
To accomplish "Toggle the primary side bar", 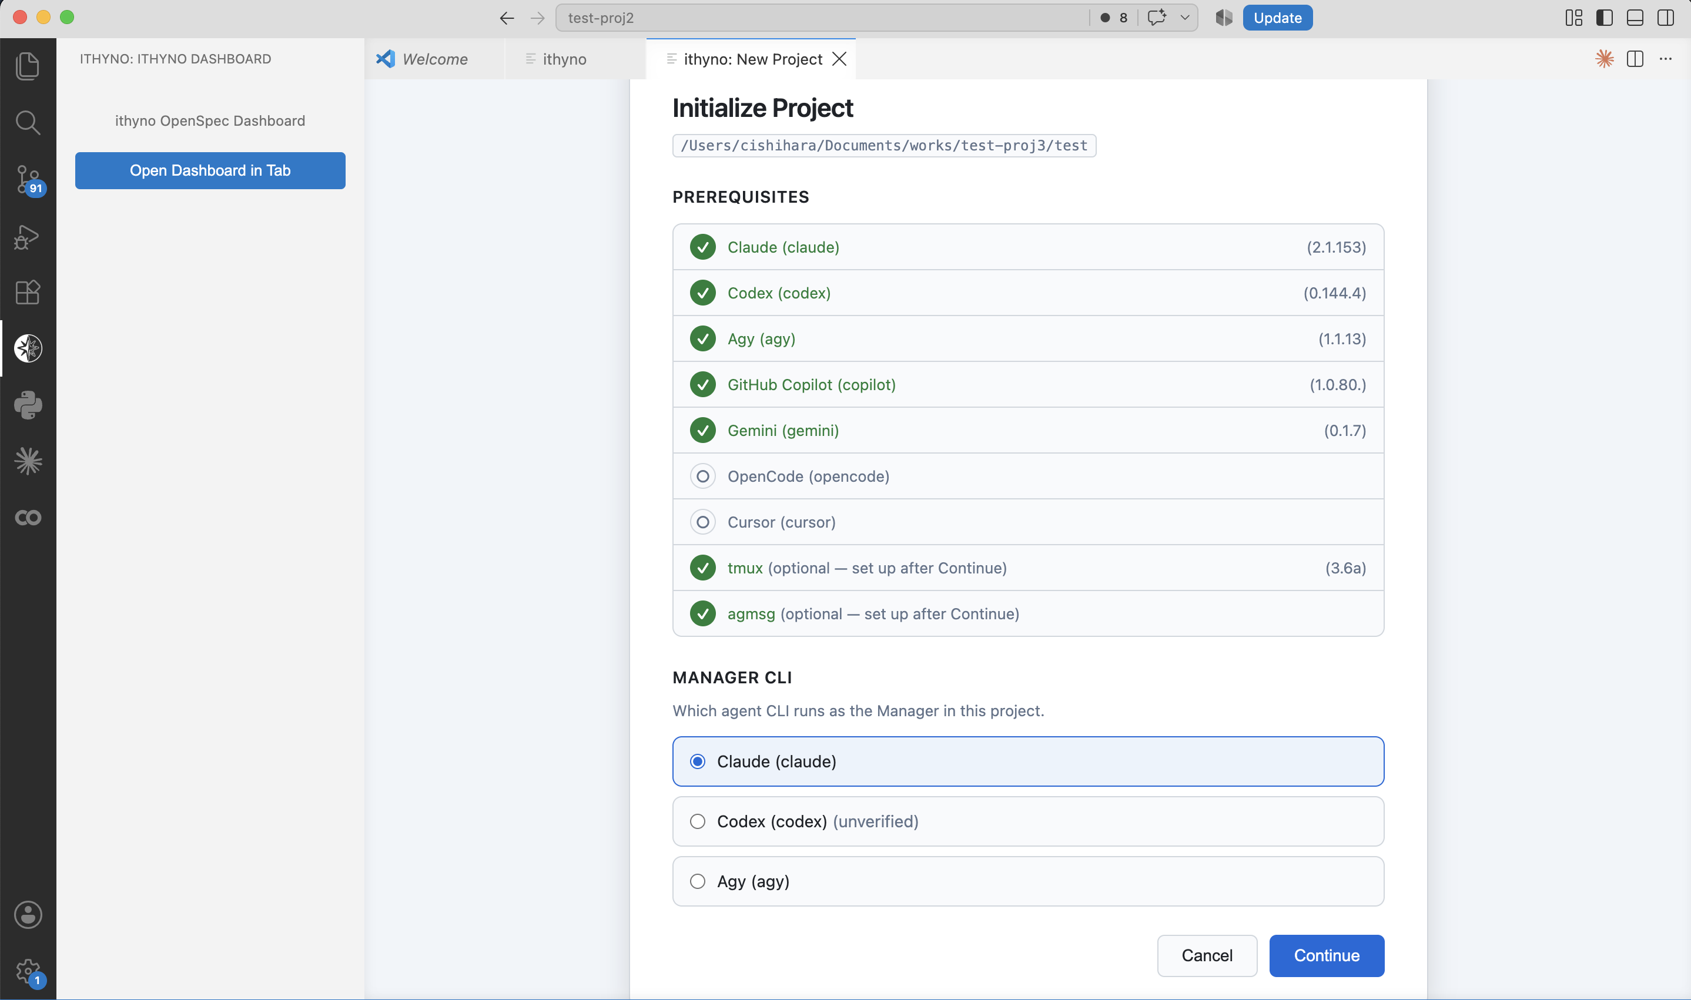I will (1604, 18).
